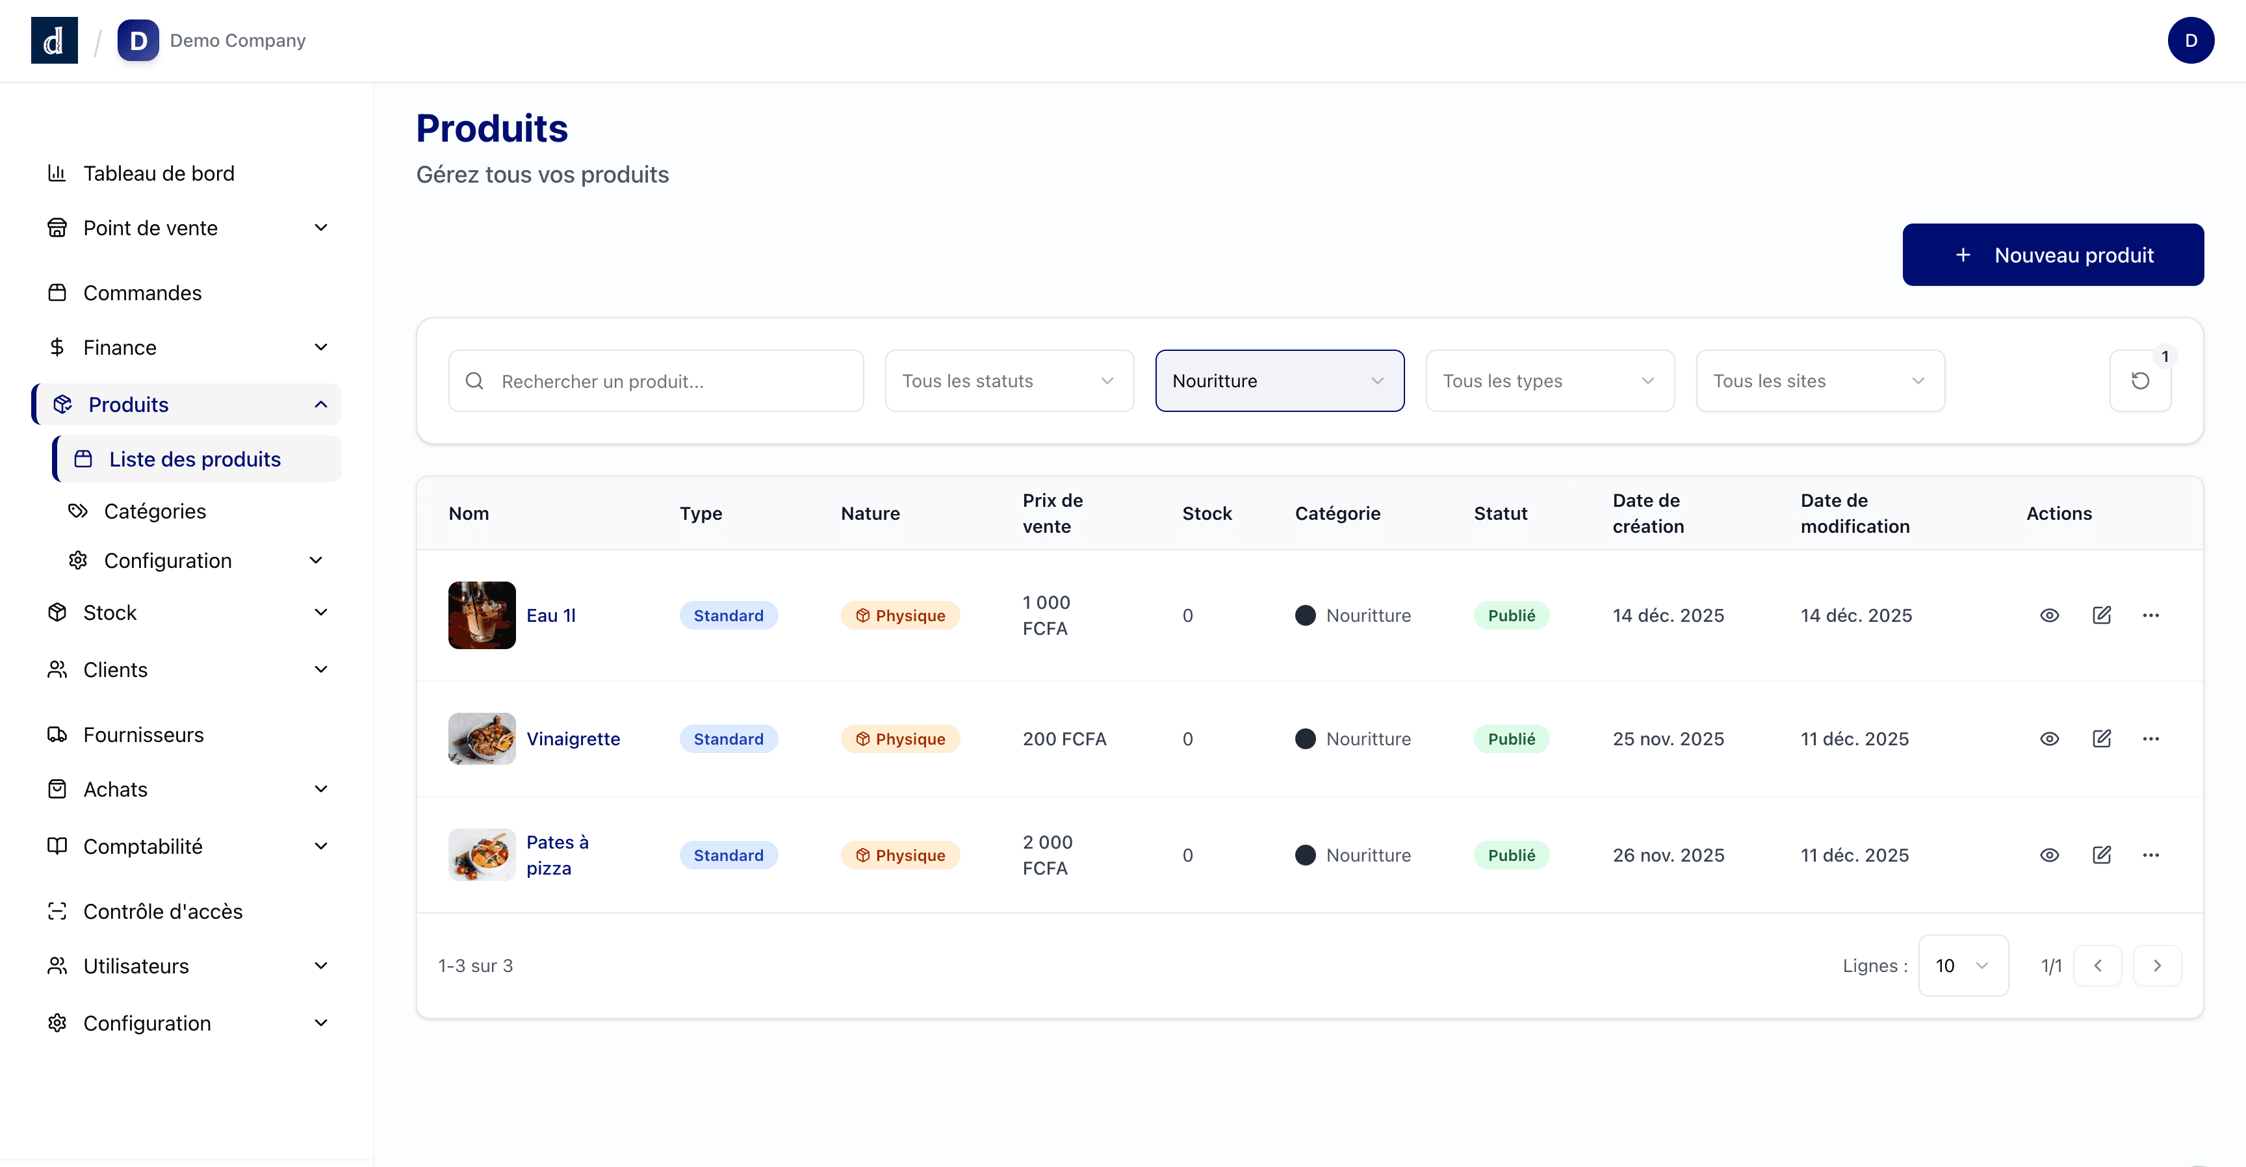Expand the Stock sidebar menu

pyautogui.click(x=187, y=613)
